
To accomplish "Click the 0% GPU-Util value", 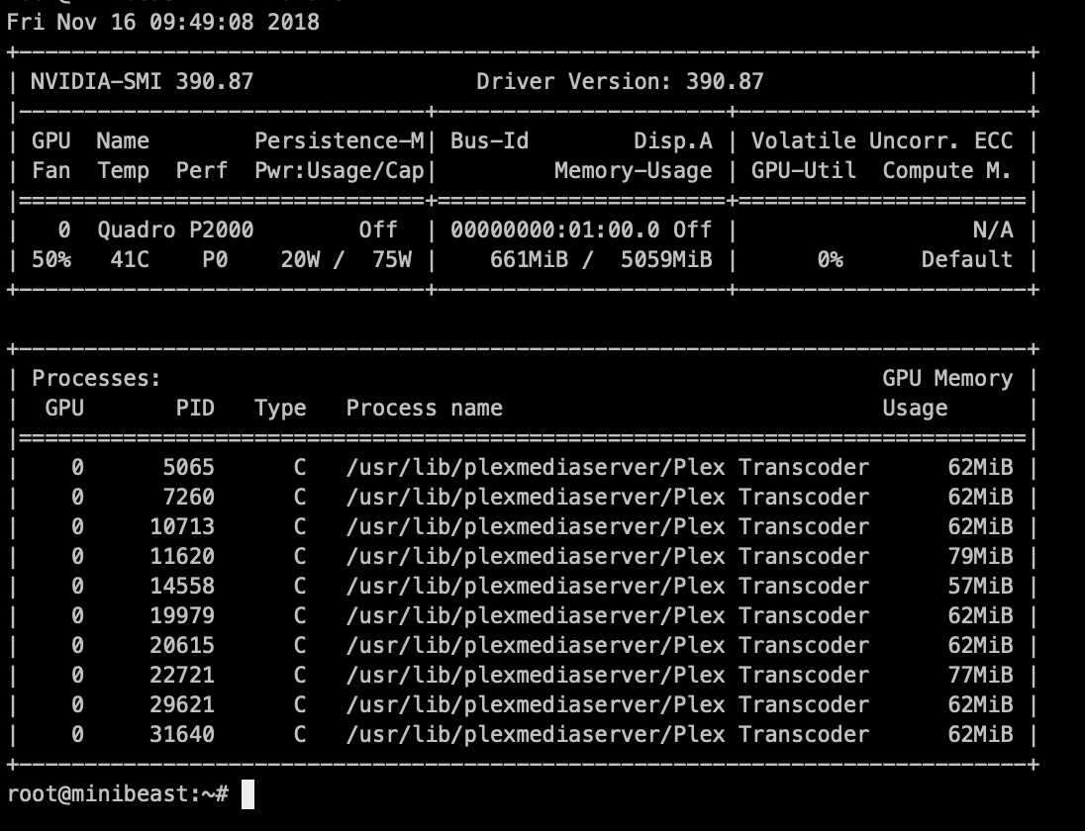I will point(830,259).
